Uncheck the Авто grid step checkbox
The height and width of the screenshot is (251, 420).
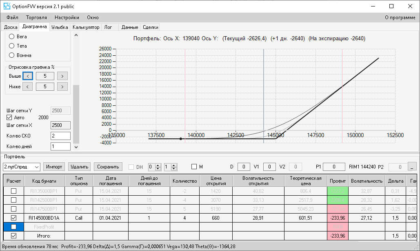[x=9, y=117]
